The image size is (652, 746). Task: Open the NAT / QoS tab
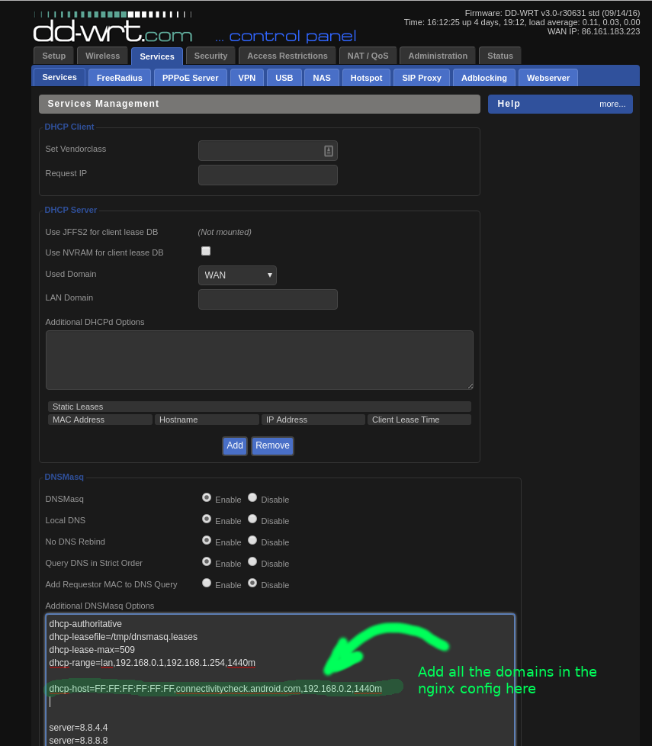pyautogui.click(x=368, y=56)
